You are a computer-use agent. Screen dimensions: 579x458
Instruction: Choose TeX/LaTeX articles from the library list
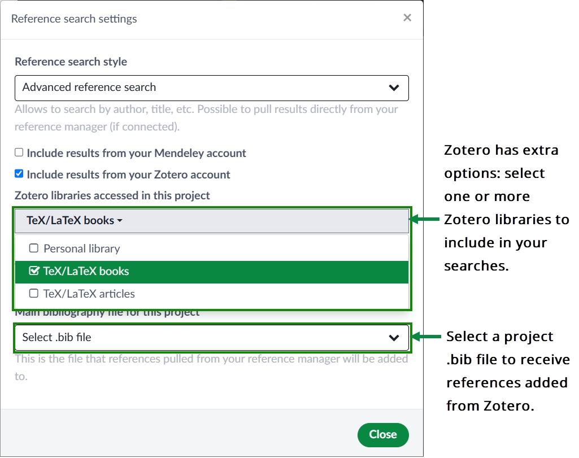pyautogui.click(x=89, y=294)
